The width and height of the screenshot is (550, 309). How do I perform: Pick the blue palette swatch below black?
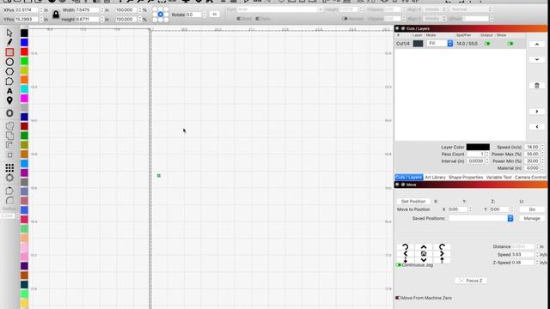[24, 42]
